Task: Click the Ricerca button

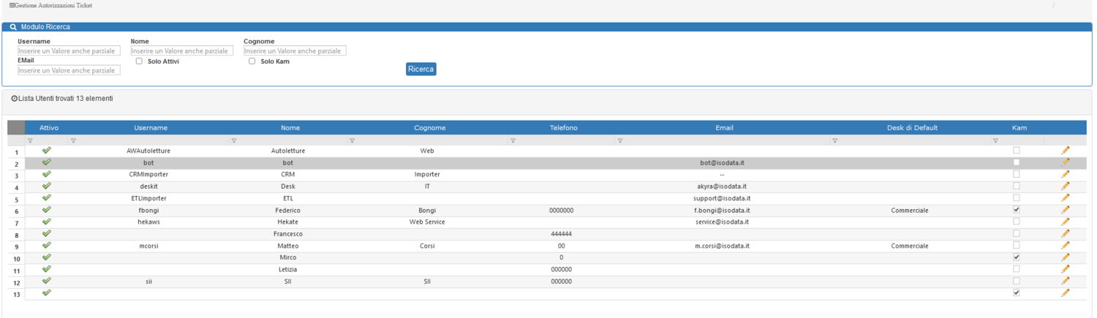Action: (421, 69)
